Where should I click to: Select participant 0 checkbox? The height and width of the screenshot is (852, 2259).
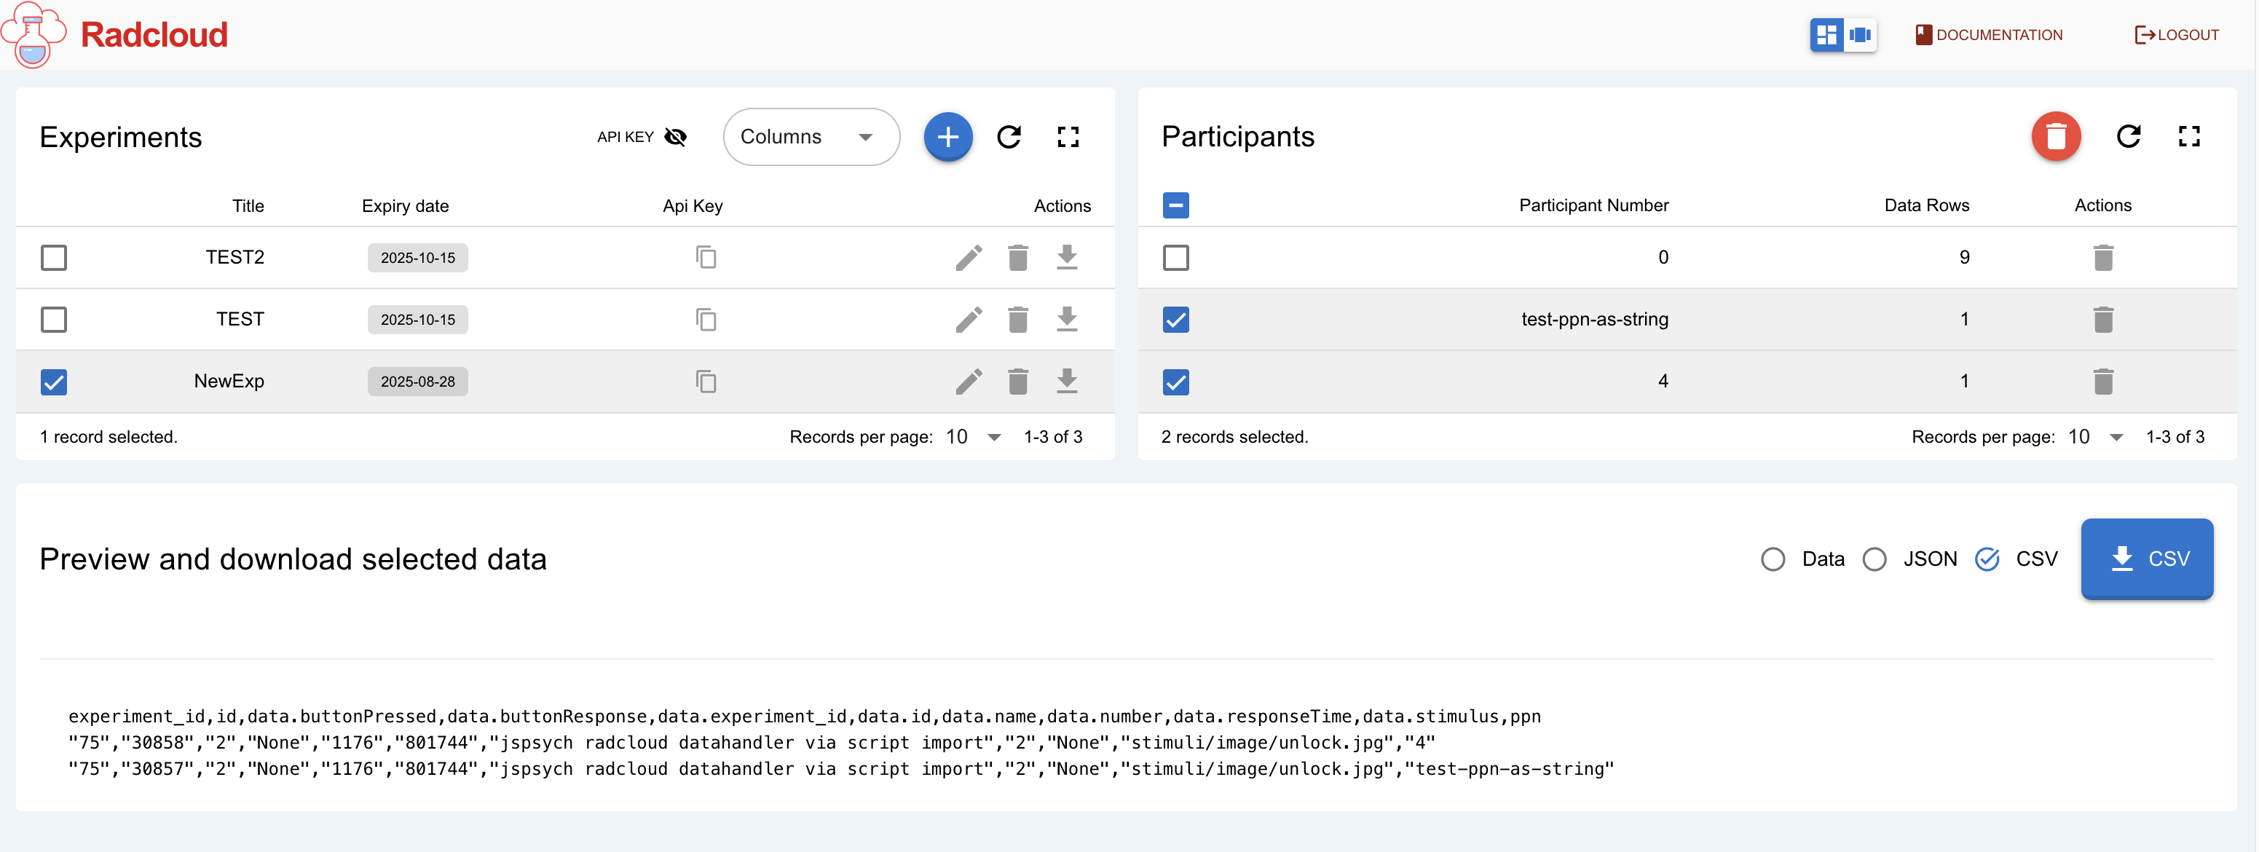pyautogui.click(x=1175, y=258)
